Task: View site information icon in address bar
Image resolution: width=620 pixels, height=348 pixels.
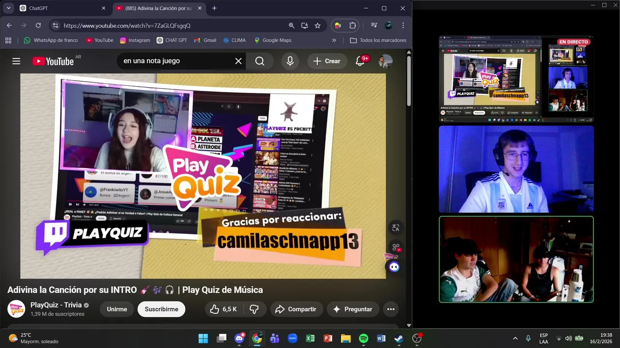Action: tap(55, 26)
